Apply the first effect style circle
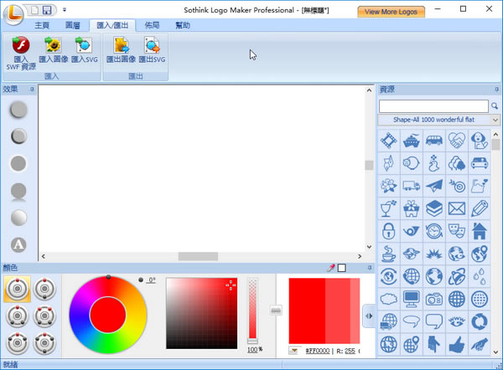The image size is (503, 370). coord(18,110)
